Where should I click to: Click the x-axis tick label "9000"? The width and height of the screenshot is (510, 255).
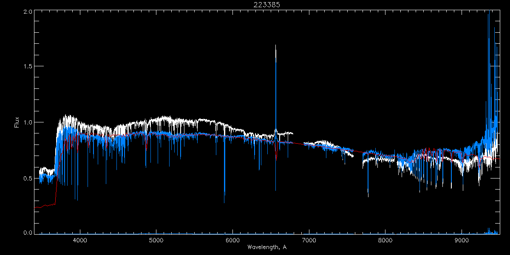point(462,240)
